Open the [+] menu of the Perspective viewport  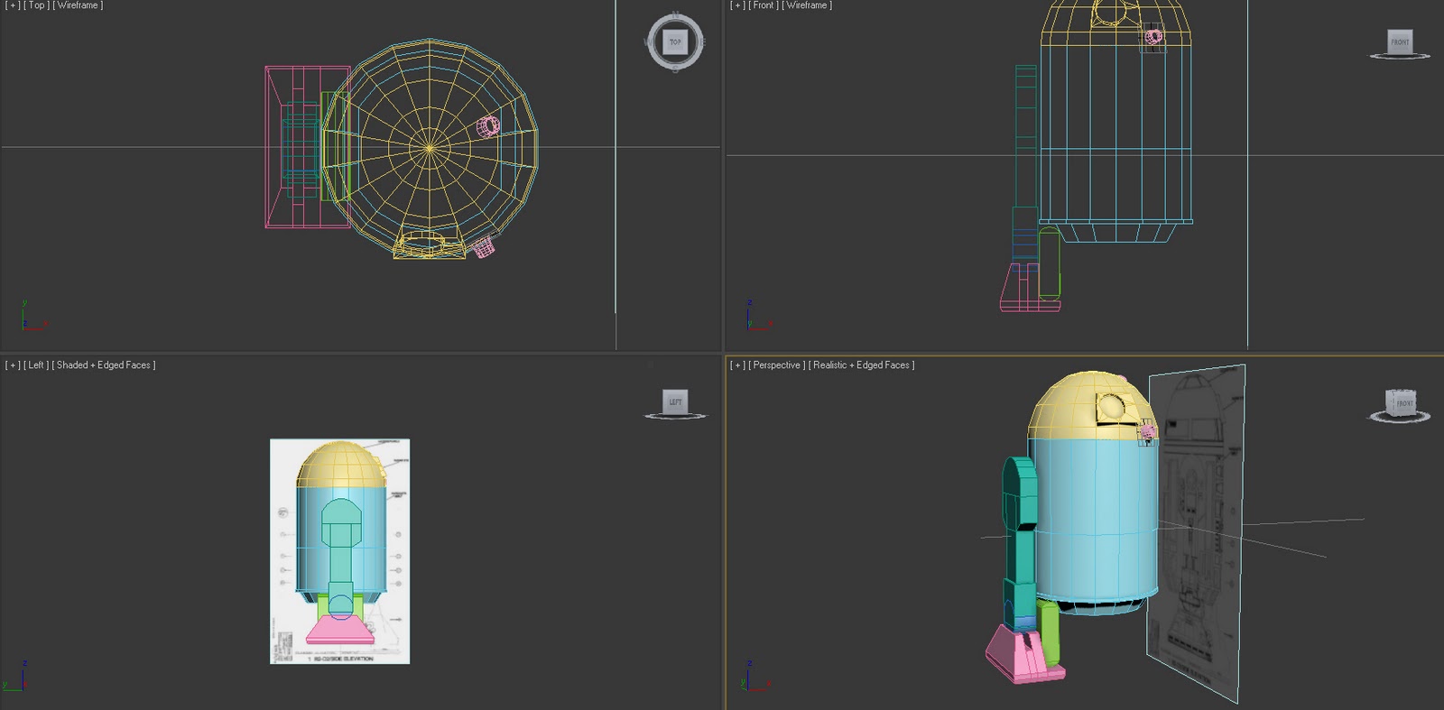738,365
